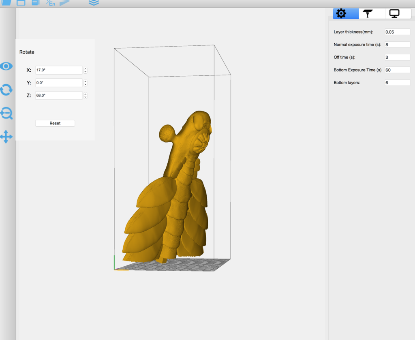
Task: Click the 'Rotate' panel heading
Action: tap(27, 52)
